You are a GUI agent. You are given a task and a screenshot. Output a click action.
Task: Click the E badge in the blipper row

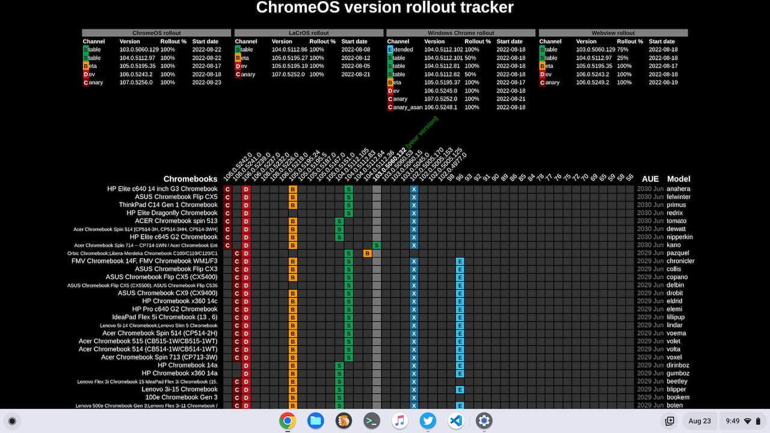[460, 389]
